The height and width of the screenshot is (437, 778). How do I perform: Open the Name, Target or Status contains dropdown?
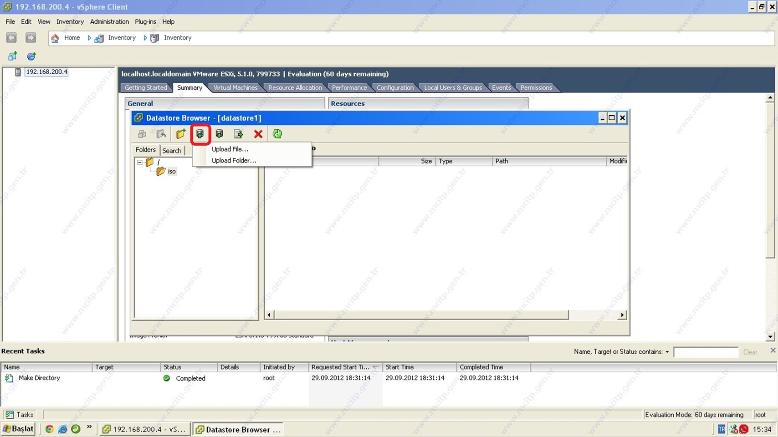point(667,352)
